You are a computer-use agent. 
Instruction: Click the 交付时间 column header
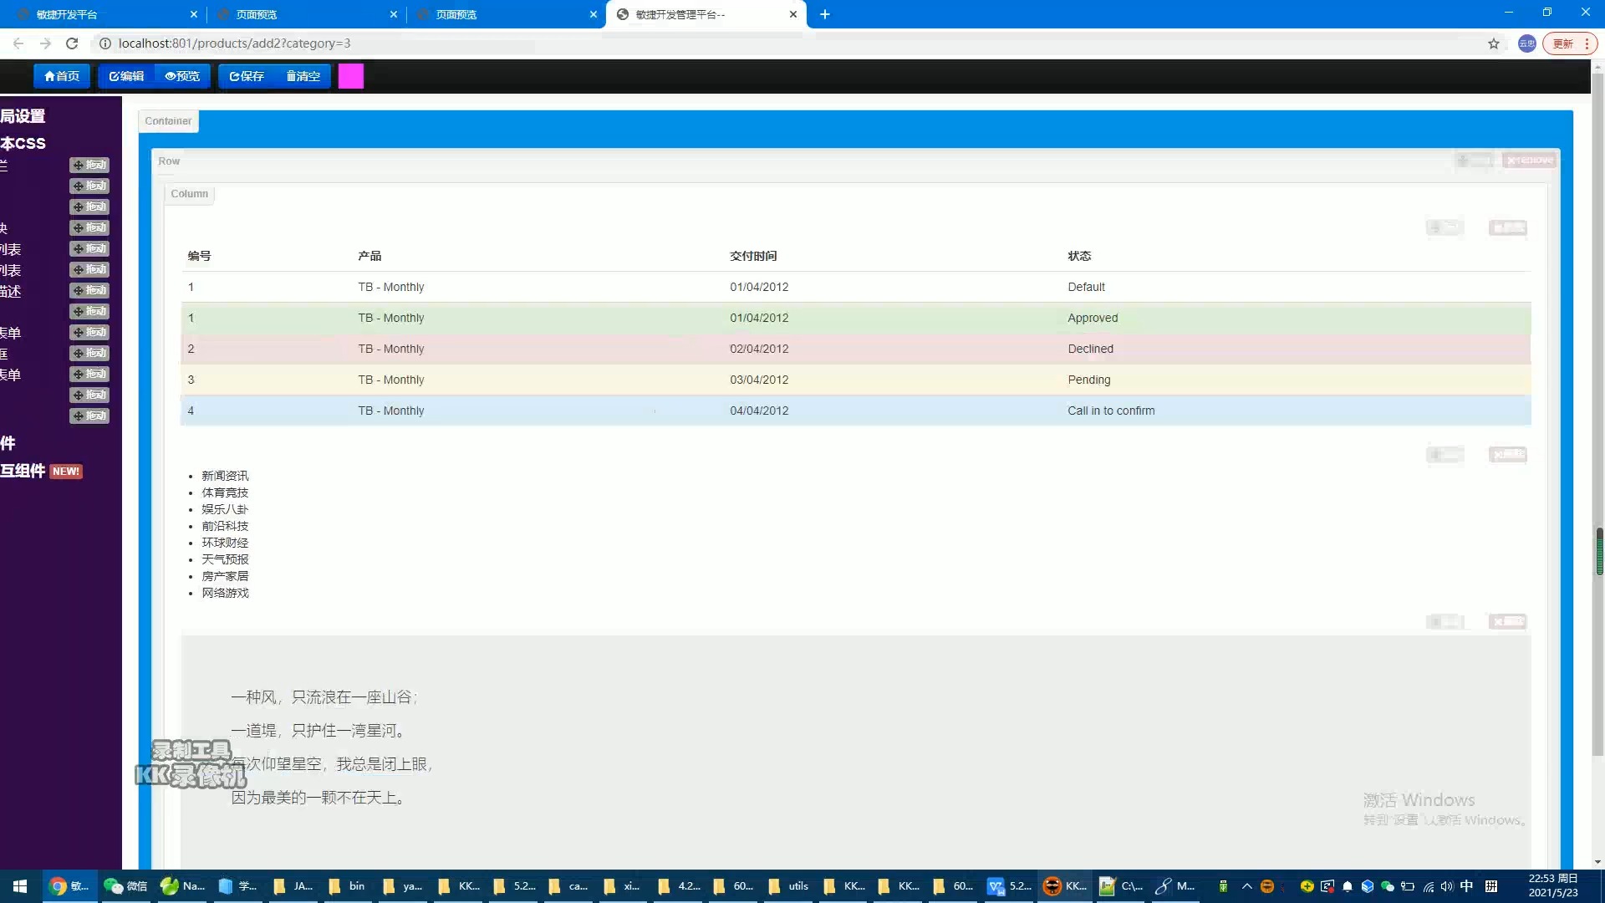coord(753,256)
